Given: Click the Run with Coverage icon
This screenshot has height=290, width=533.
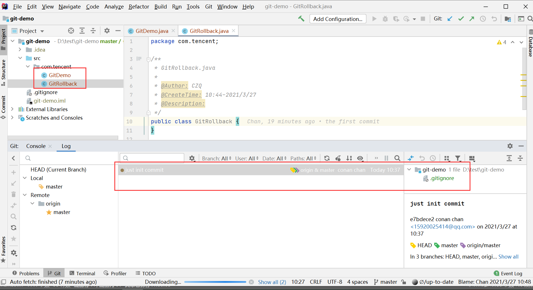Looking at the screenshot, I should [x=396, y=19].
